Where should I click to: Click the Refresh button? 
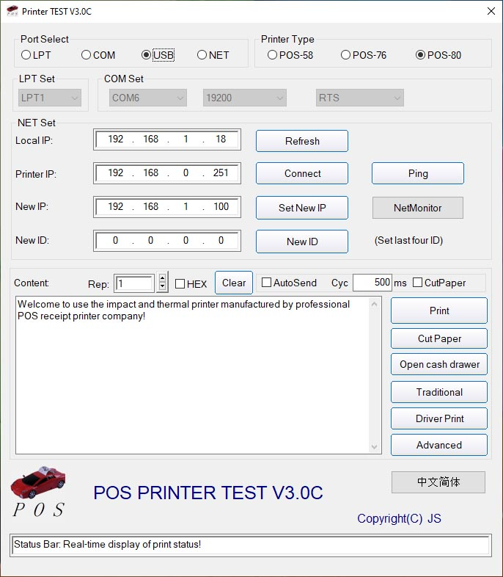click(x=302, y=141)
